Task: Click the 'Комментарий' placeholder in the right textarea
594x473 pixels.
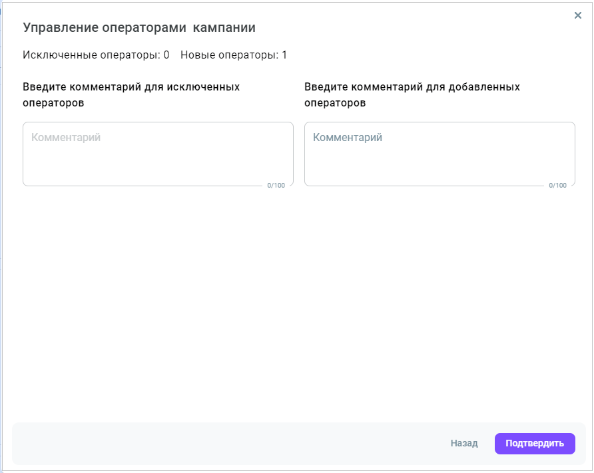Action: tap(348, 138)
